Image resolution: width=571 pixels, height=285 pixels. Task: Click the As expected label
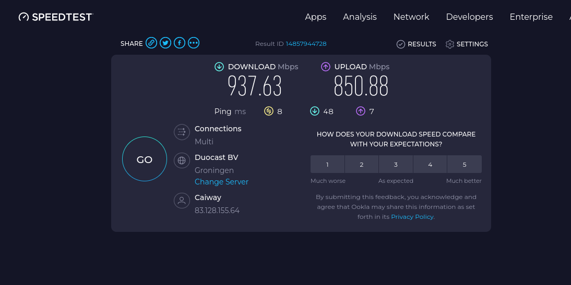(x=396, y=181)
